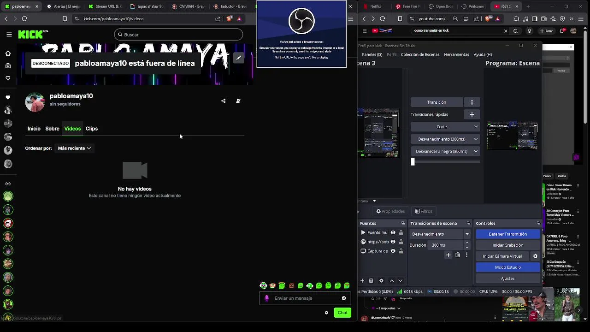Open the outlined heart following icon in Kick sidebar

(8, 78)
